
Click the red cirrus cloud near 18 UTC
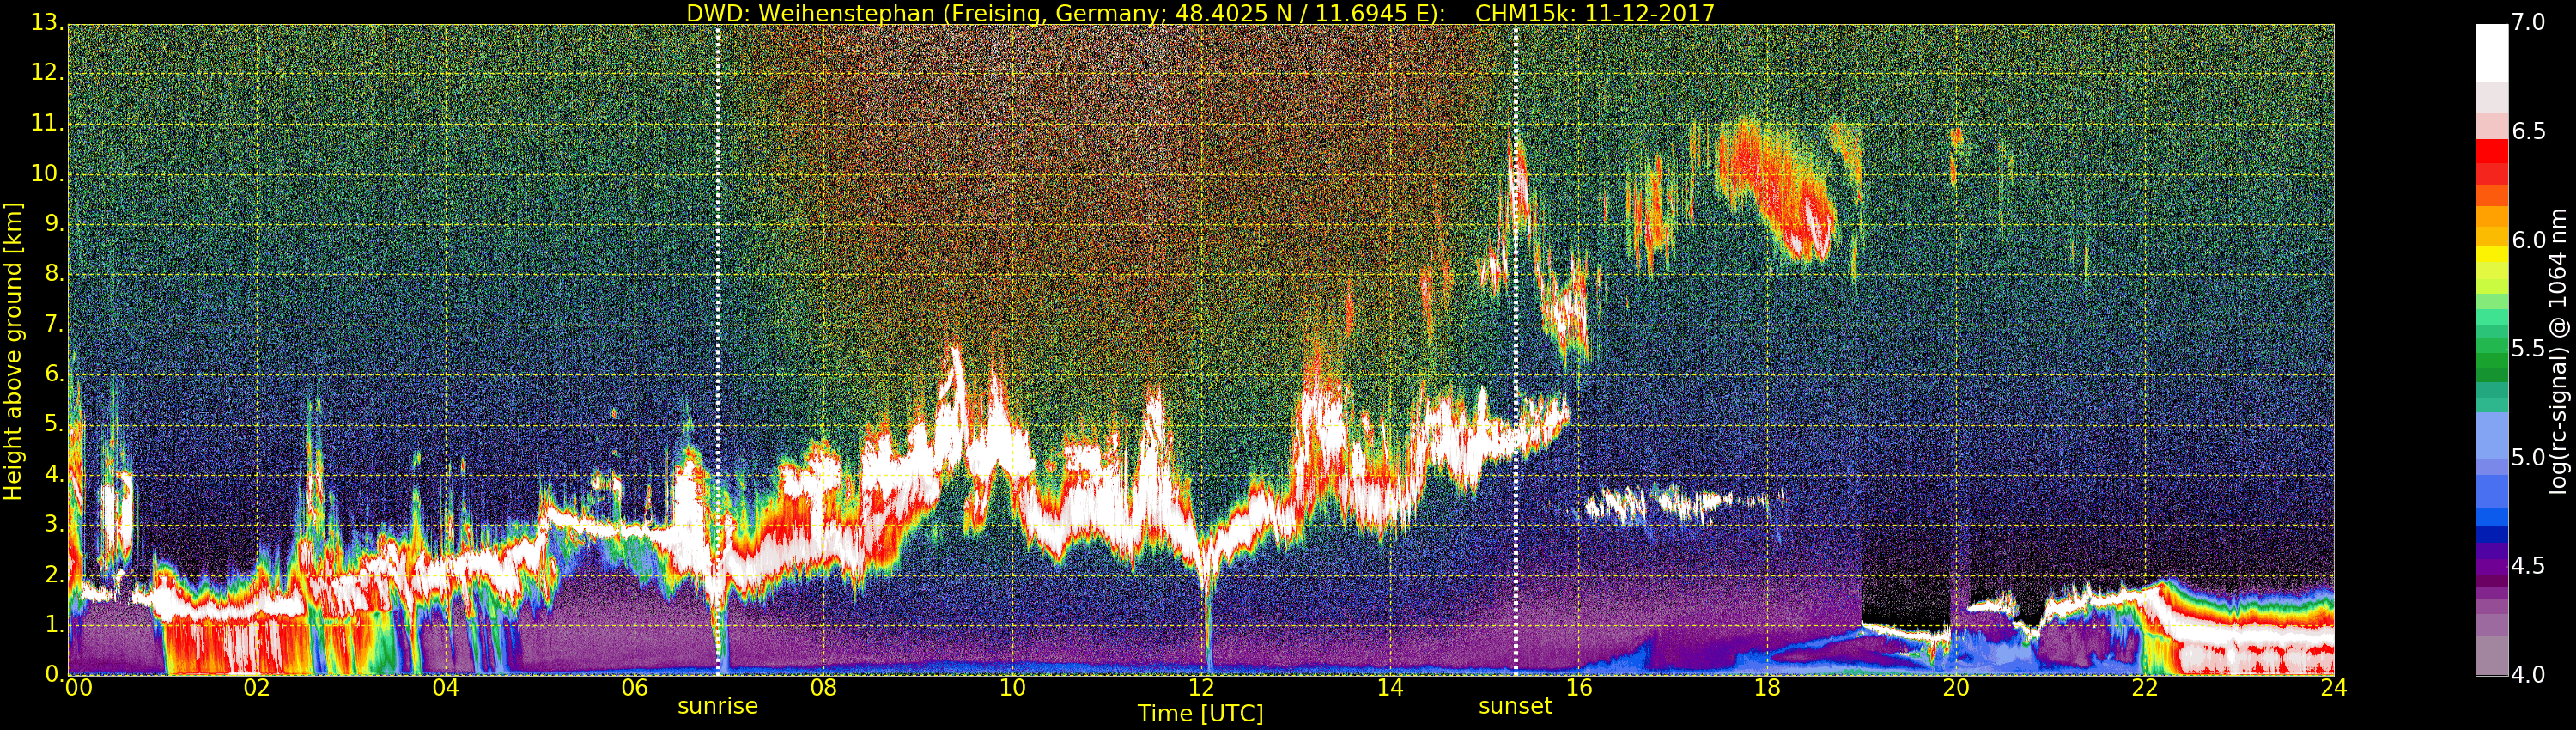[1780, 190]
